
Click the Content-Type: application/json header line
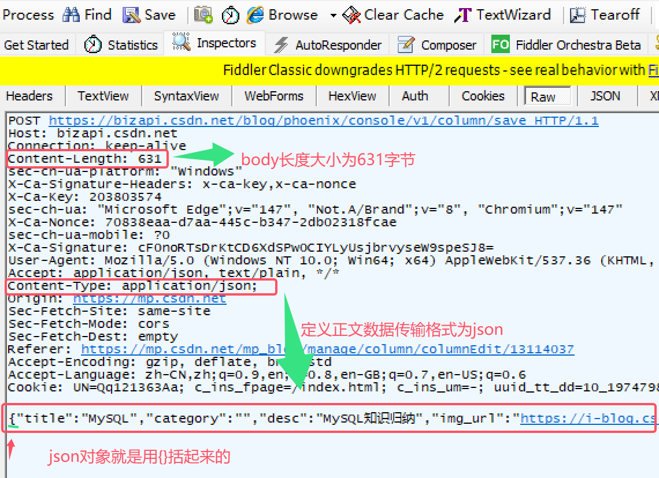(132, 286)
